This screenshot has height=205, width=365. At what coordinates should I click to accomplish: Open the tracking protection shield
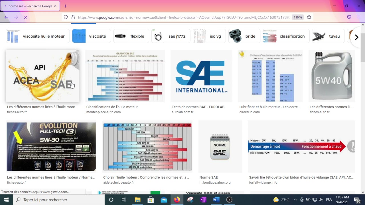[x=66, y=17]
